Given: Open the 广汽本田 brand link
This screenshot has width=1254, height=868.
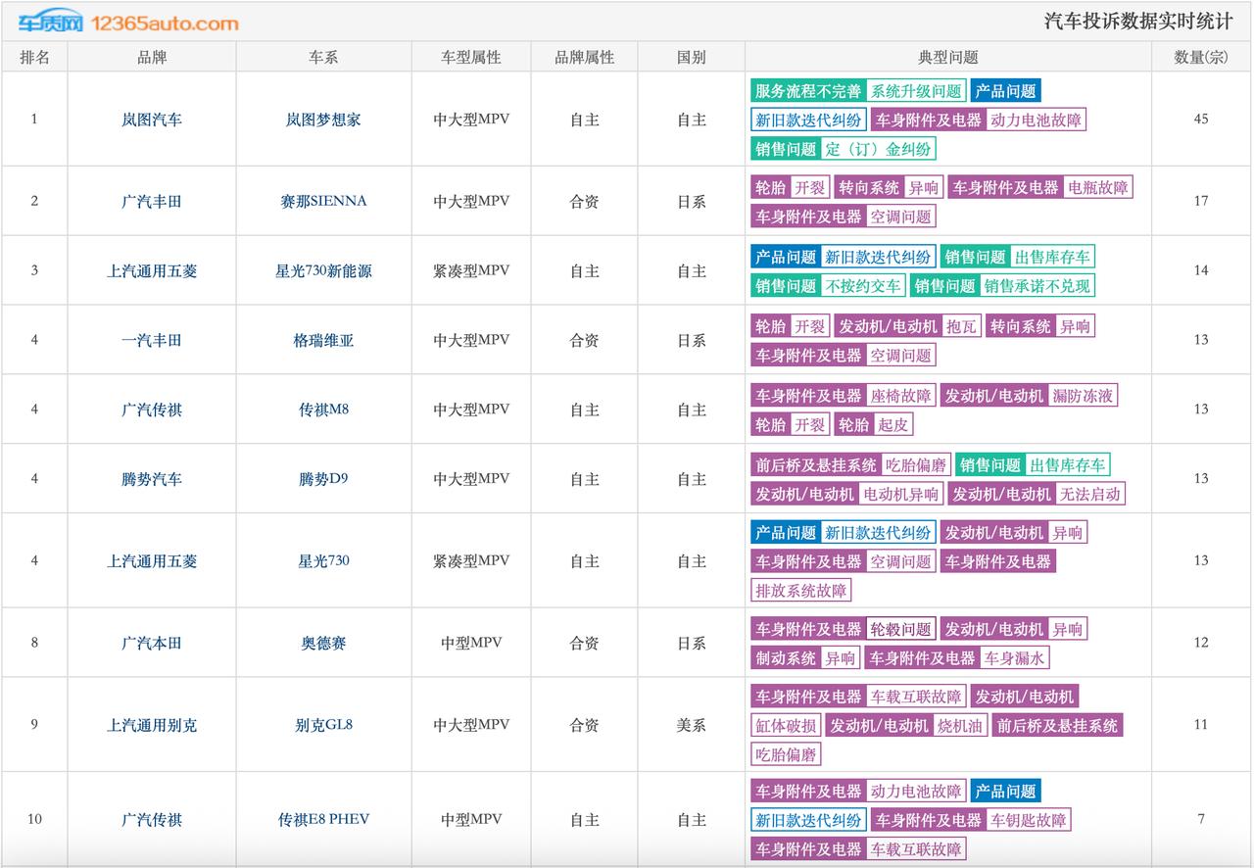Looking at the screenshot, I should pyautogui.click(x=152, y=643).
